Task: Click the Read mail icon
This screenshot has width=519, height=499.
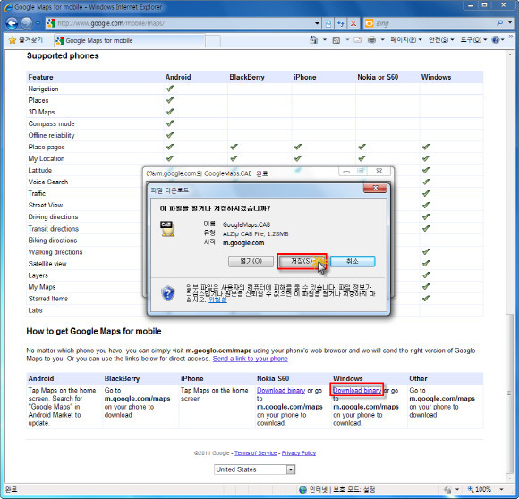Action: [357, 40]
